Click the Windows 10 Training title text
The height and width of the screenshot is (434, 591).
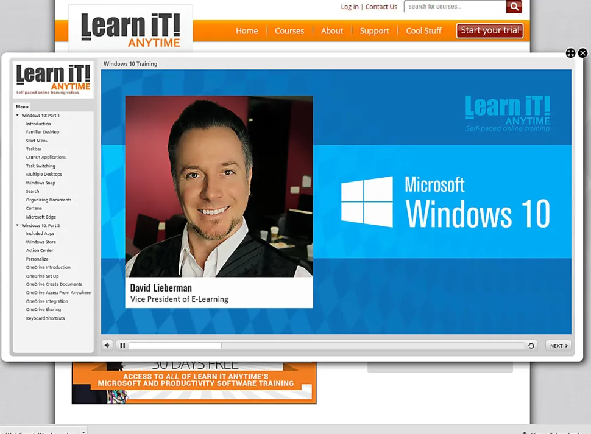click(130, 64)
